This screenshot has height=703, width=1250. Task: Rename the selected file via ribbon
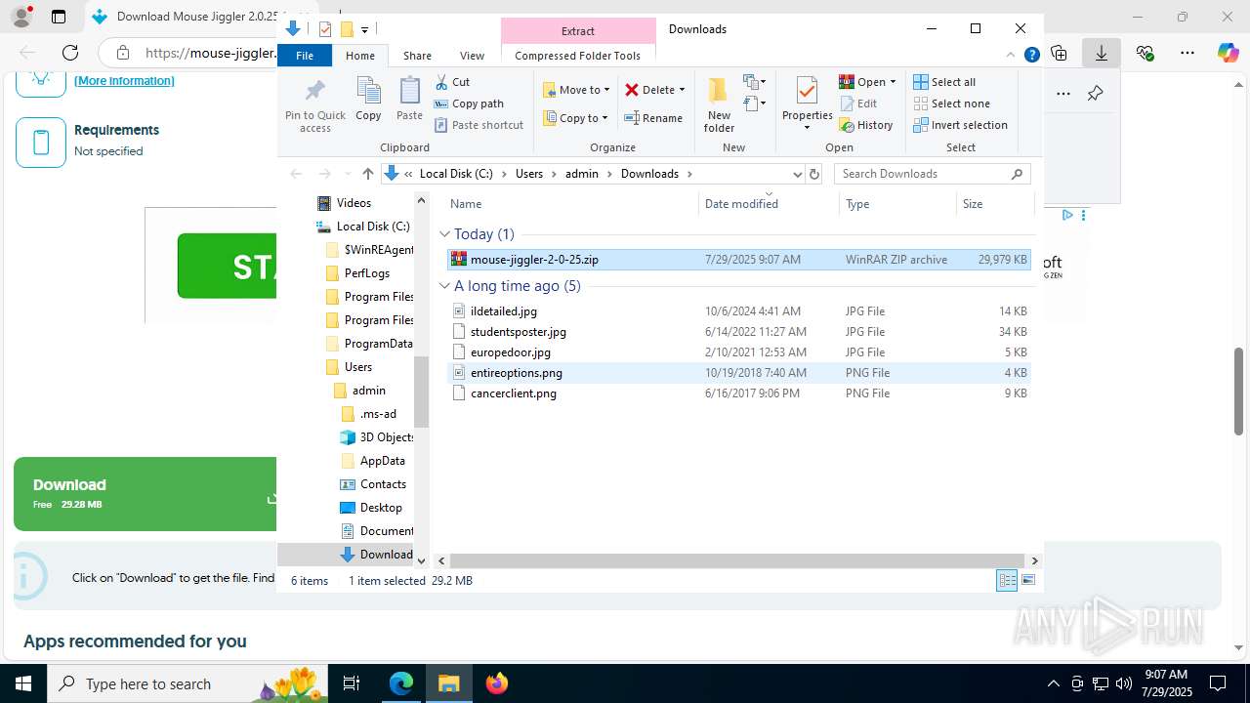(653, 118)
